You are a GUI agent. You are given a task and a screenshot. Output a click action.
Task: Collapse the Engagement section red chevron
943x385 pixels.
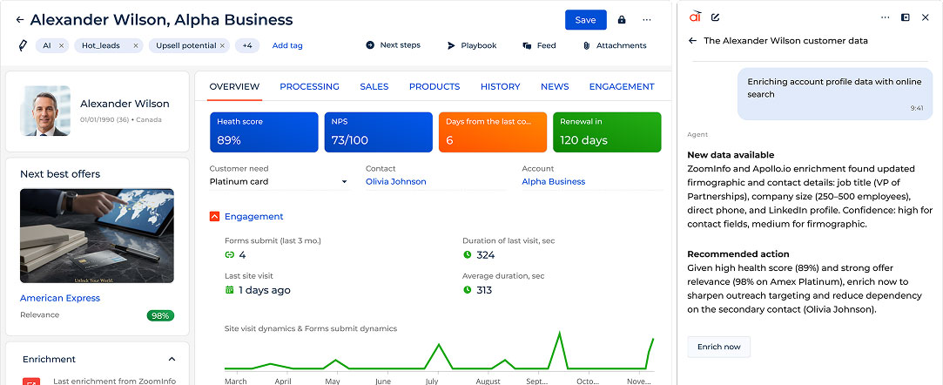pyautogui.click(x=215, y=217)
